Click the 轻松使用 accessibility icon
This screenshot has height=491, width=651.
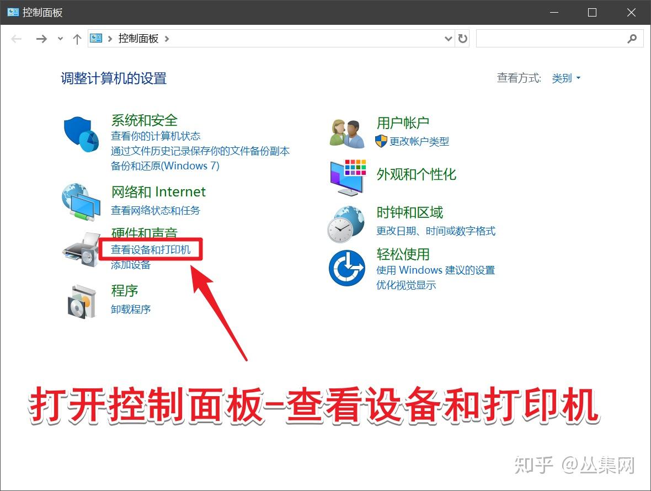click(346, 269)
